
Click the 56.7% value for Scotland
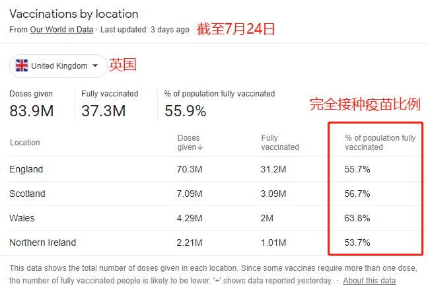click(x=357, y=194)
